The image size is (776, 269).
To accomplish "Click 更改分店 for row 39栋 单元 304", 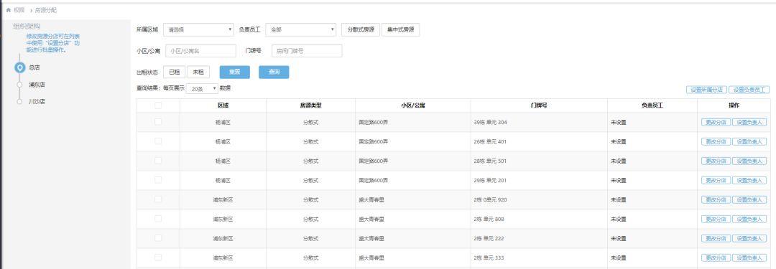I will tap(716, 122).
